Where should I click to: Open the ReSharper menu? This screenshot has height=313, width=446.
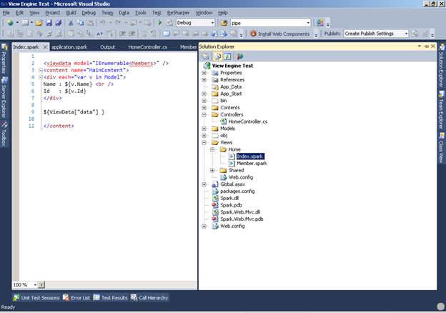178,13
